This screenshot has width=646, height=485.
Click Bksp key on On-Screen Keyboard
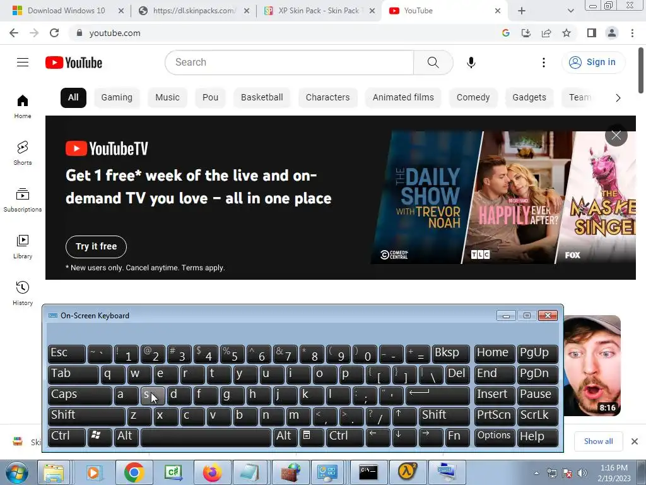[450, 354]
